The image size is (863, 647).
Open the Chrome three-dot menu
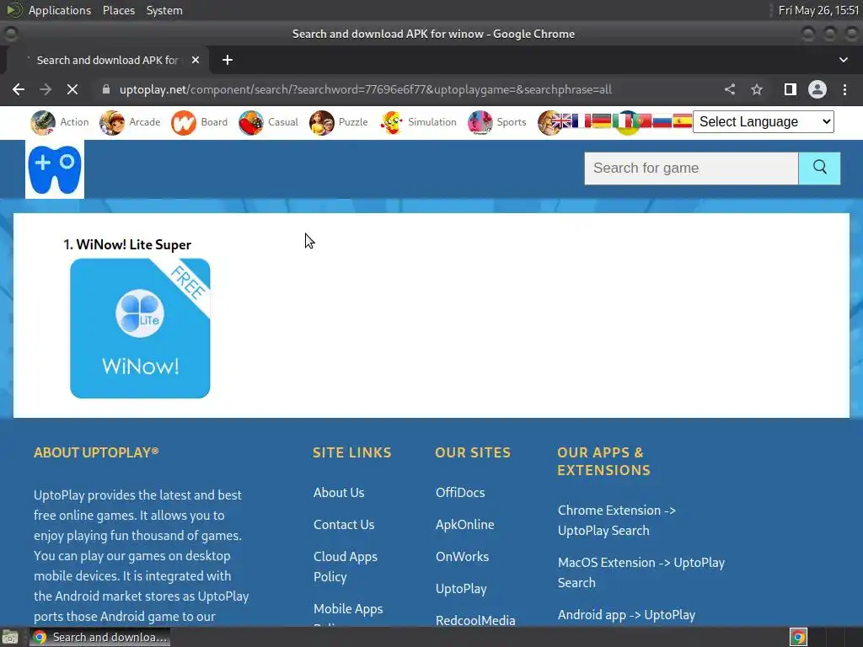coord(844,89)
